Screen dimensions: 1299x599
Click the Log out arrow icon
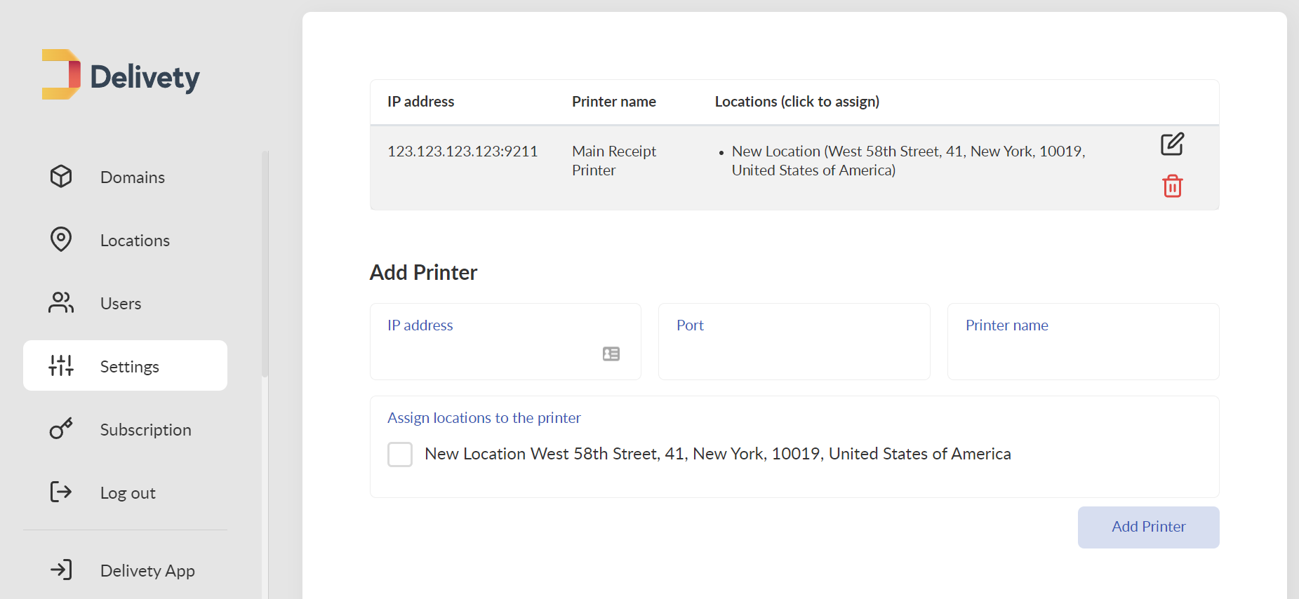61,492
